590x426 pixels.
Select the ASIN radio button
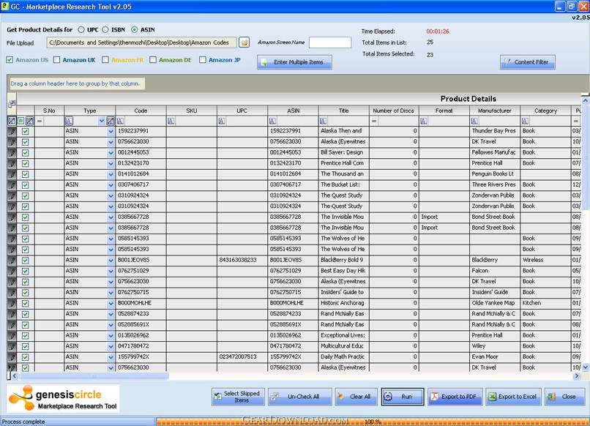pos(135,29)
